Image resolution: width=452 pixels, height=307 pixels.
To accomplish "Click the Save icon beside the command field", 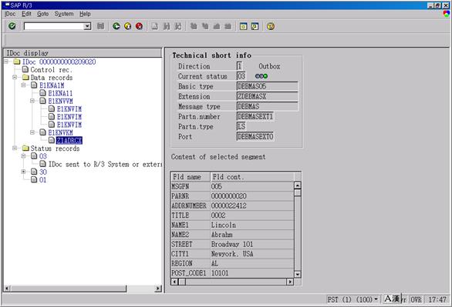I will [100, 26].
